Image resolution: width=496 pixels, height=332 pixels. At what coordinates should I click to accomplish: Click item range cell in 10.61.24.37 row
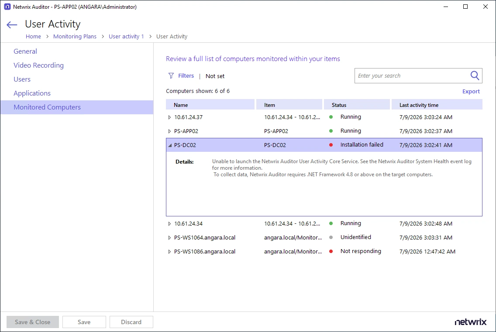(x=292, y=117)
